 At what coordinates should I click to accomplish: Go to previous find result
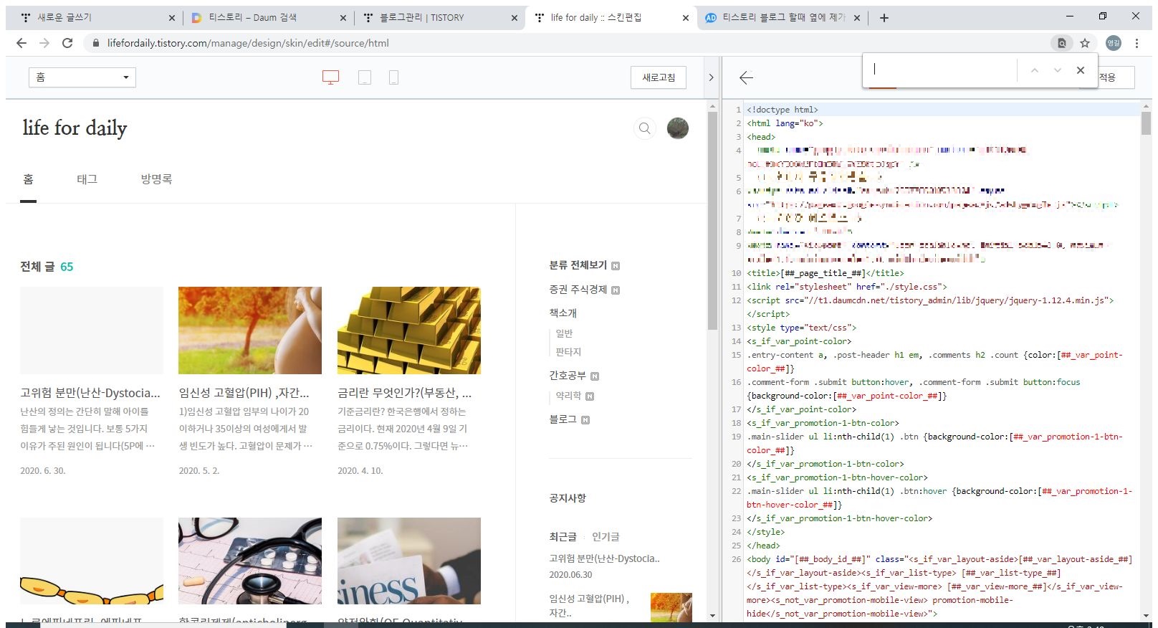[1034, 70]
